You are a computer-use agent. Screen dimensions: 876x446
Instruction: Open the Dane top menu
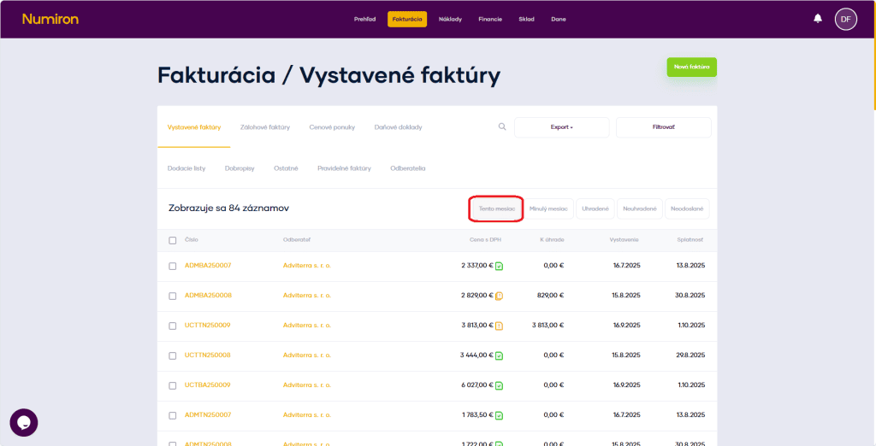click(558, 19)
